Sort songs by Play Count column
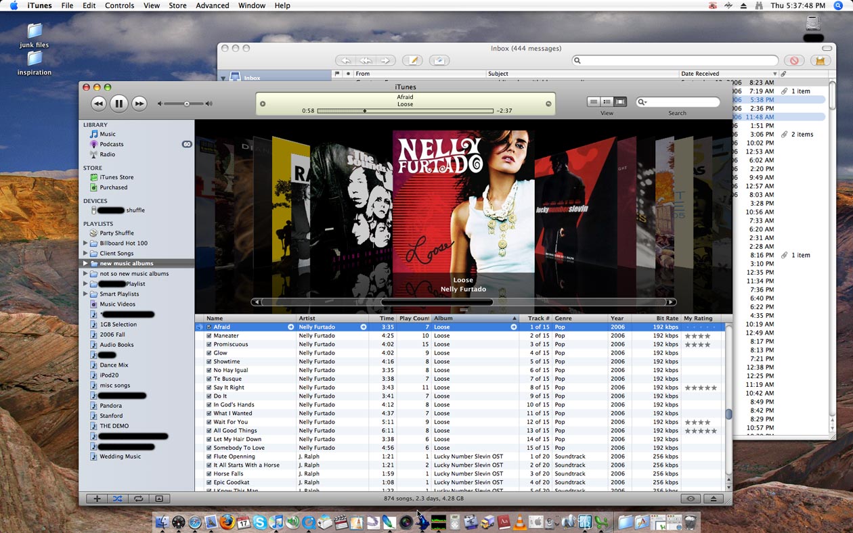 tap(414, 319)
